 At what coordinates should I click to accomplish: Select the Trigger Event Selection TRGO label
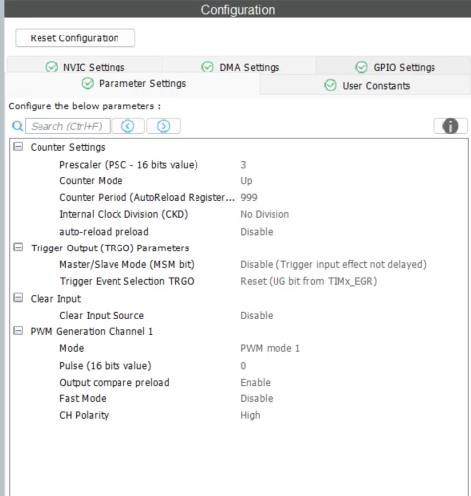[x=126, y=281]
